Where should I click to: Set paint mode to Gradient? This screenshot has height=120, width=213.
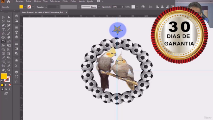[x=6, y=85]
